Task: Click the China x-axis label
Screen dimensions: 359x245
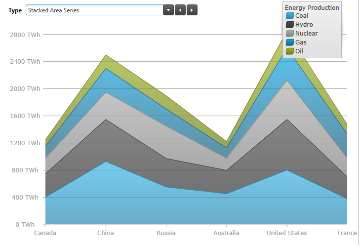Action: tap(106, 233)
